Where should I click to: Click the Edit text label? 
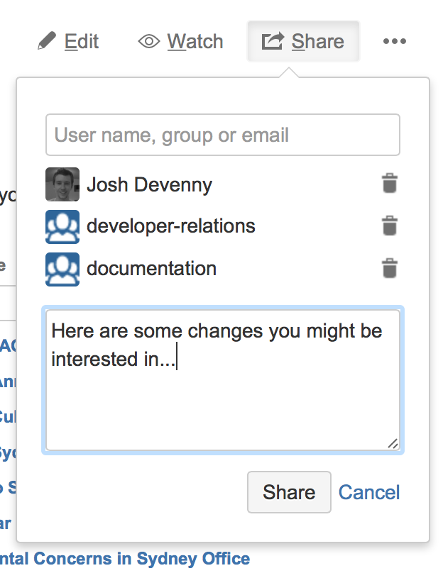point(82,41)
